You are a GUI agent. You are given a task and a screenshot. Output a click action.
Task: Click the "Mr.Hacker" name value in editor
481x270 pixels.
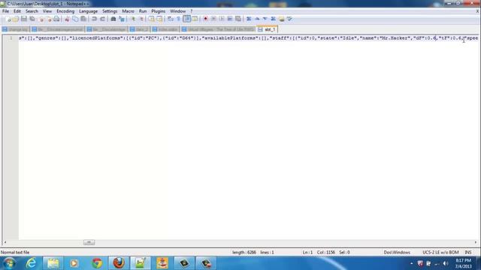pyautogui.click(x=394, y=38)
